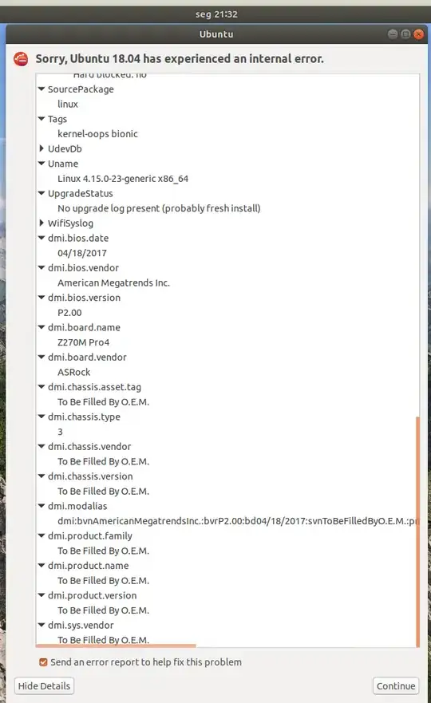
Task: Collapse the dmi.bios.date entry
Action: (x=42, y=238)
